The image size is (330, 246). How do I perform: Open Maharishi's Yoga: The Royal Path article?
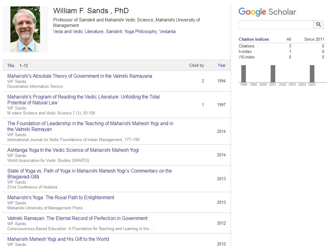pos(61,198)
